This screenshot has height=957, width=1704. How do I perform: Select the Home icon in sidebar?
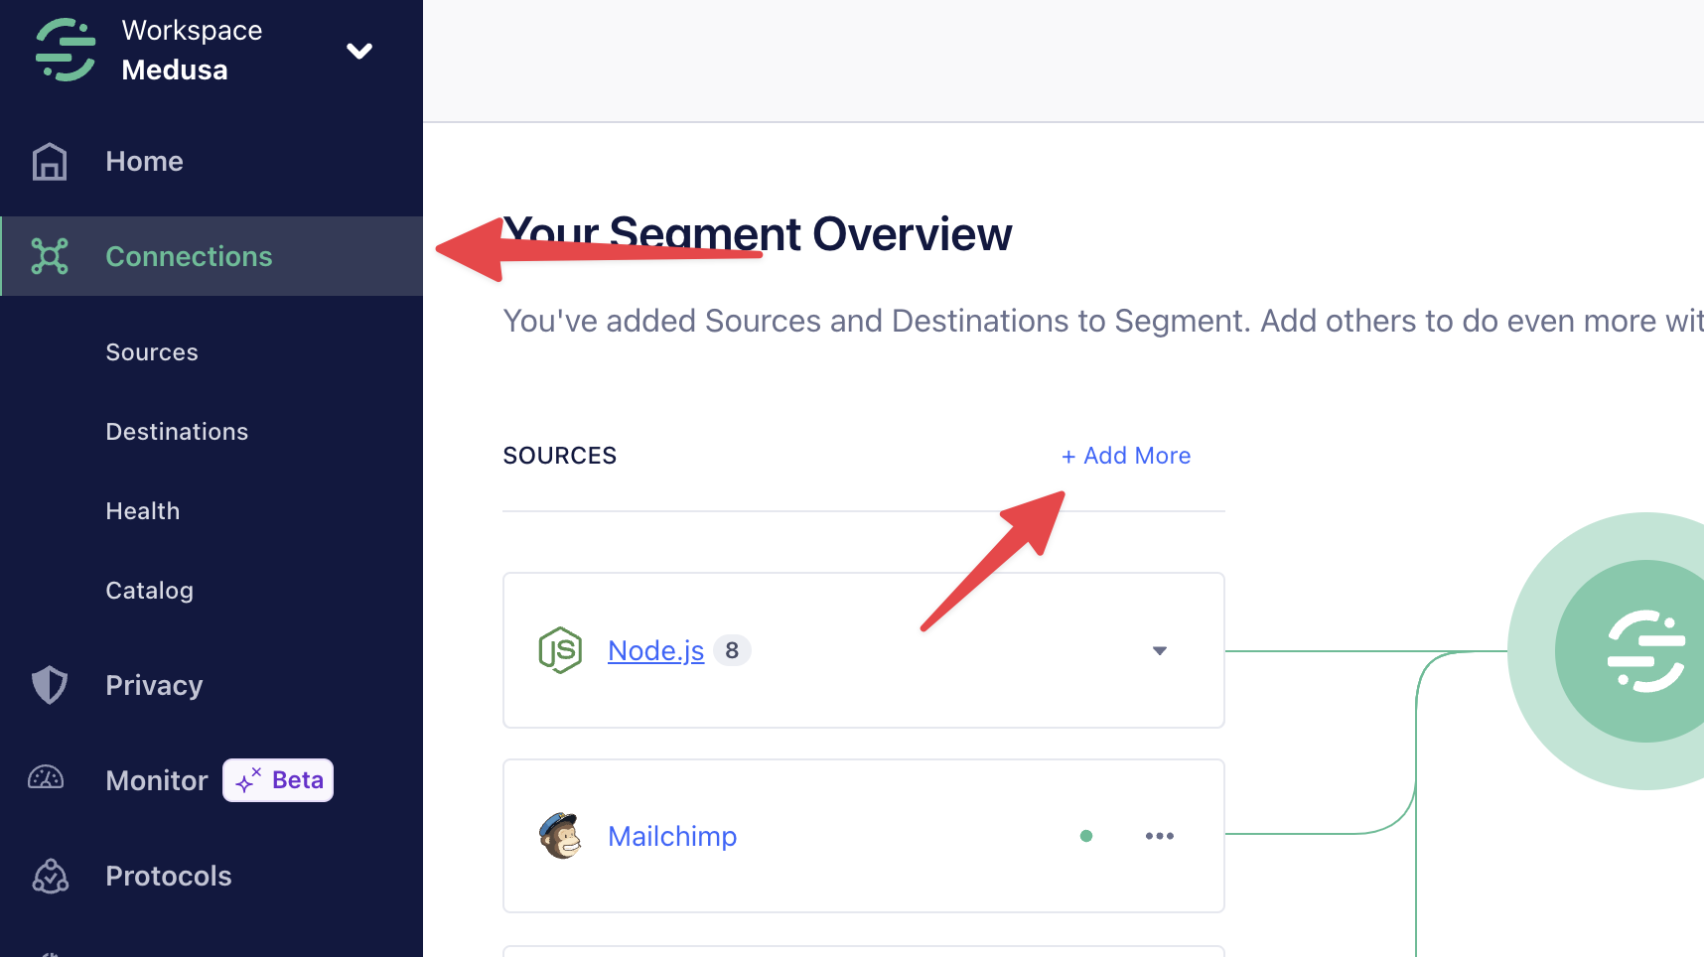(49, 161)
